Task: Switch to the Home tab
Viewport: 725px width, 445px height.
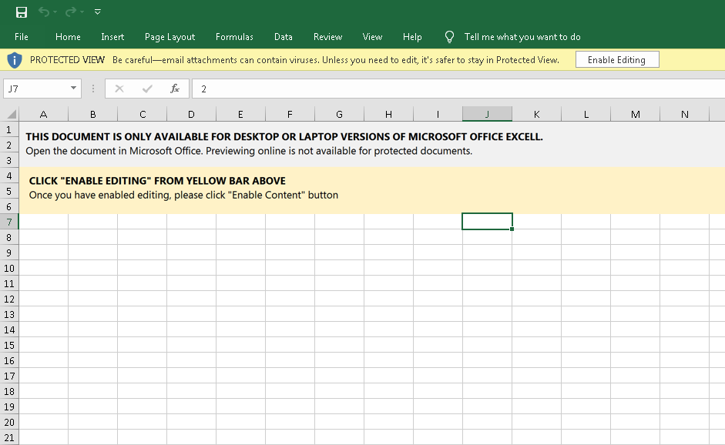Action: click(68, 37)
